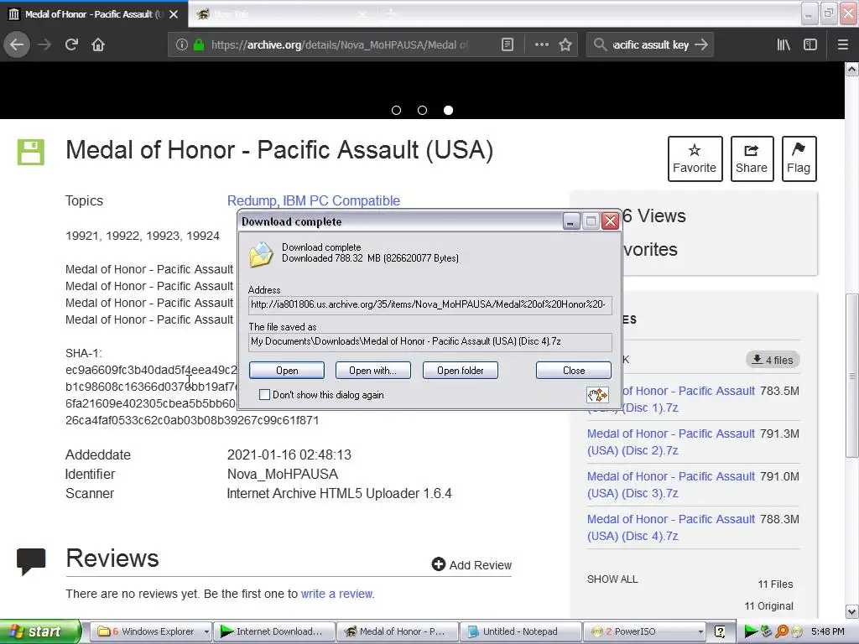859x644 pixels.
Task: Open page actions three-dot menu
Action: pos(541,44)
